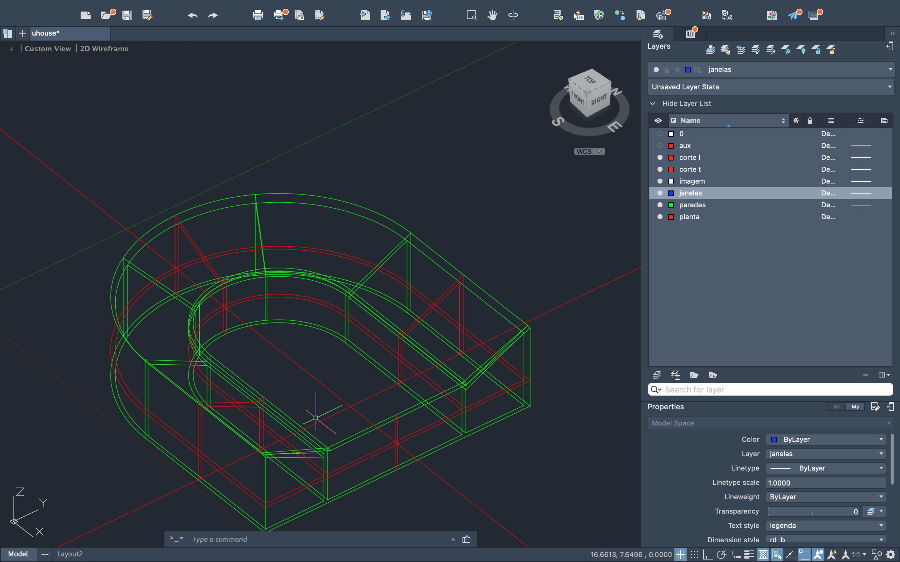Viewport: 900px width, 562px height.
Task: Select the uhouse* drawing tab
Action: (x=46, y=33)
